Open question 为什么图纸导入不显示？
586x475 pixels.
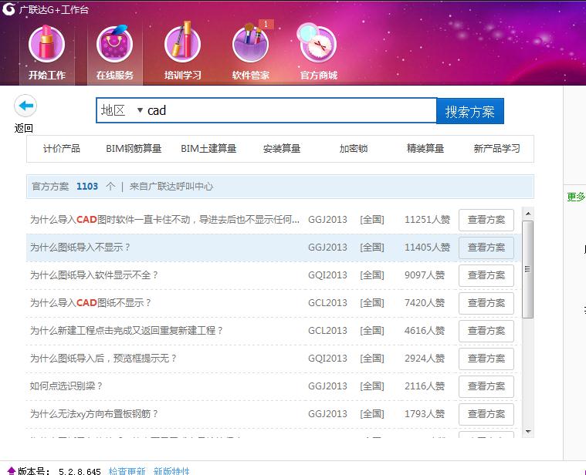80,247
